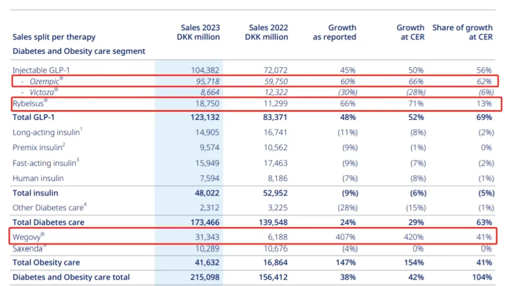Click Saxenda 2023 sales value 10,289
This screenshot has height=286, width=505.
[x=208, y=249]
